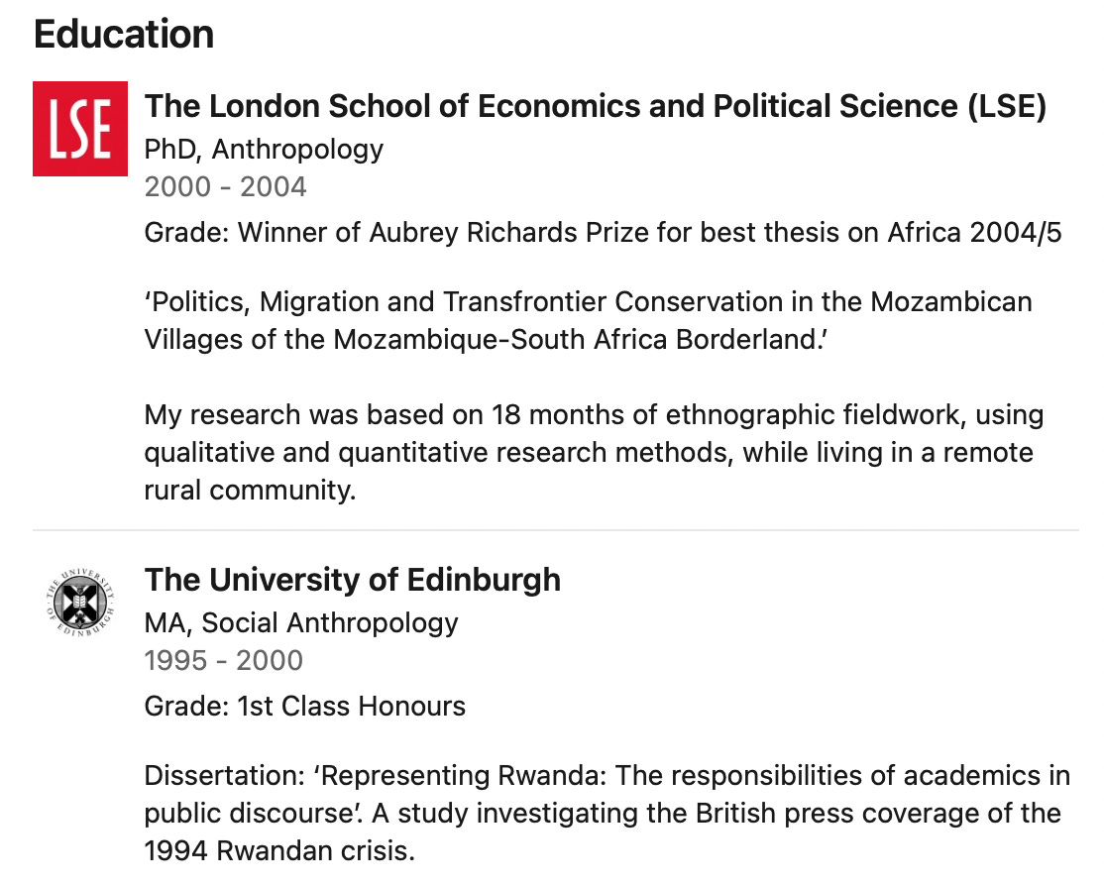Viewport: 1104px width, 886px height.
Task: Click the MA, Social Anthropology degree line
Action: click(301, 622)
